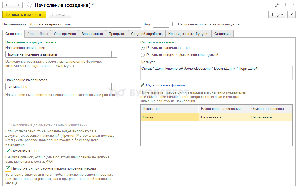Viewport: 298px width, 186px height.
Task: Uncheck 'Начисляется при расчете первой половины месяца'
Action: click(8, 168)
